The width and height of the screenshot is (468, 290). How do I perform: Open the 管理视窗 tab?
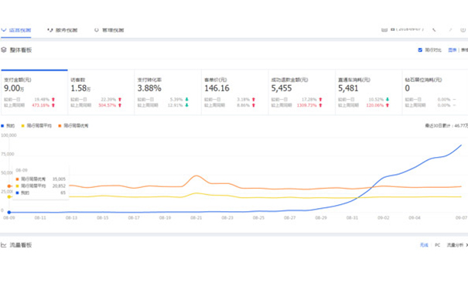point(109,30)
